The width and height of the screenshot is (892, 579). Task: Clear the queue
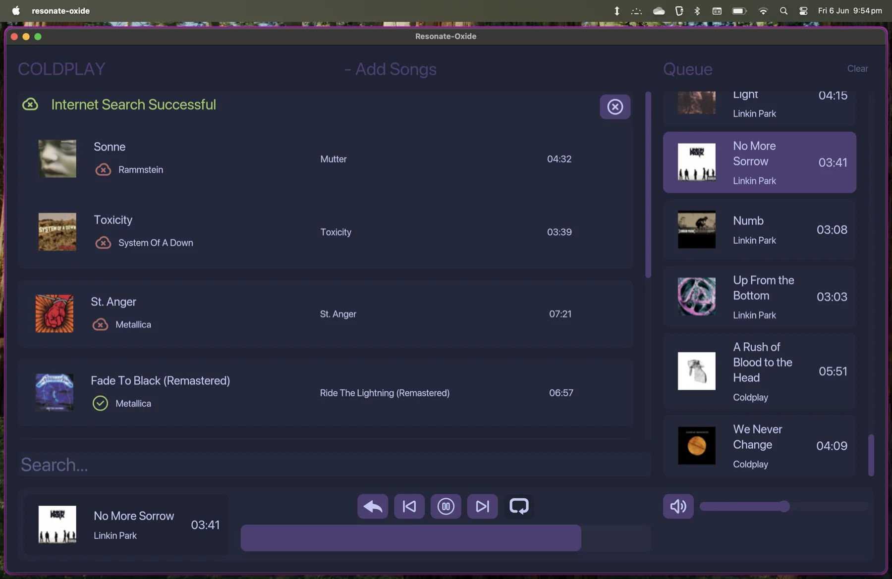coord(857,69)
